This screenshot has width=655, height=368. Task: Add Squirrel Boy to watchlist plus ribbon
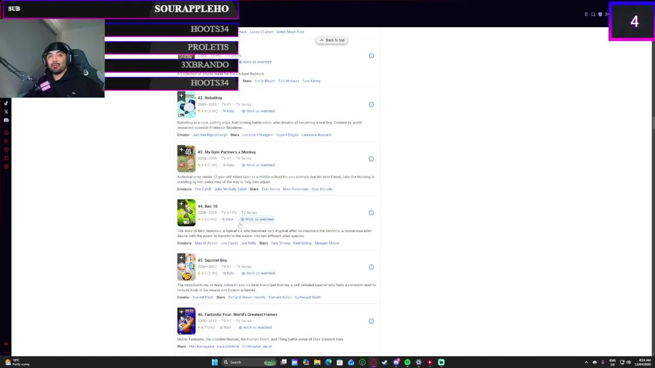coord(181,258)
